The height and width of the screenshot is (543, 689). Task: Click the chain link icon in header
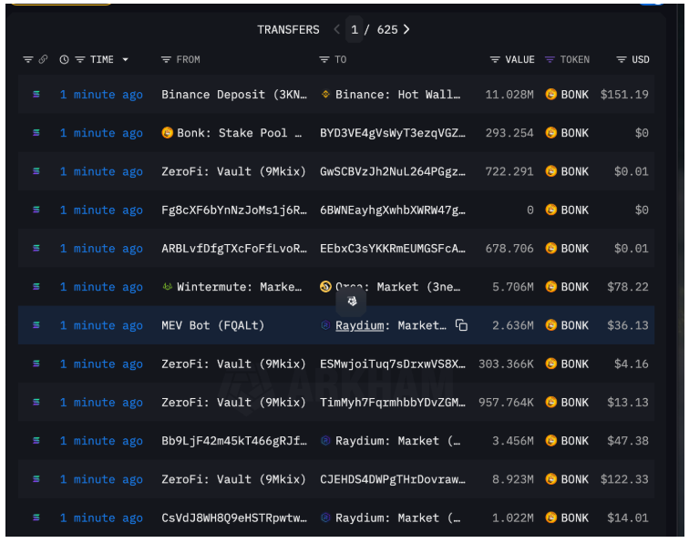click(x=43, y=59)
